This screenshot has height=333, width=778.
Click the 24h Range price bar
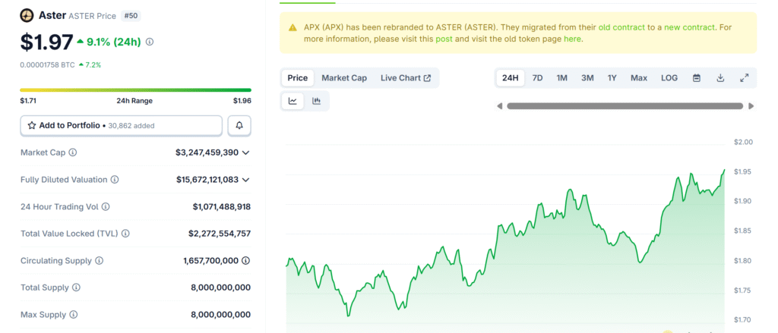[135, 90]
